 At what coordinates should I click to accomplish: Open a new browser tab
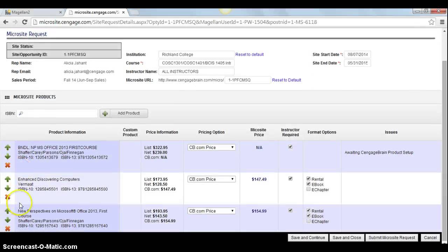(x=135, y=12)
